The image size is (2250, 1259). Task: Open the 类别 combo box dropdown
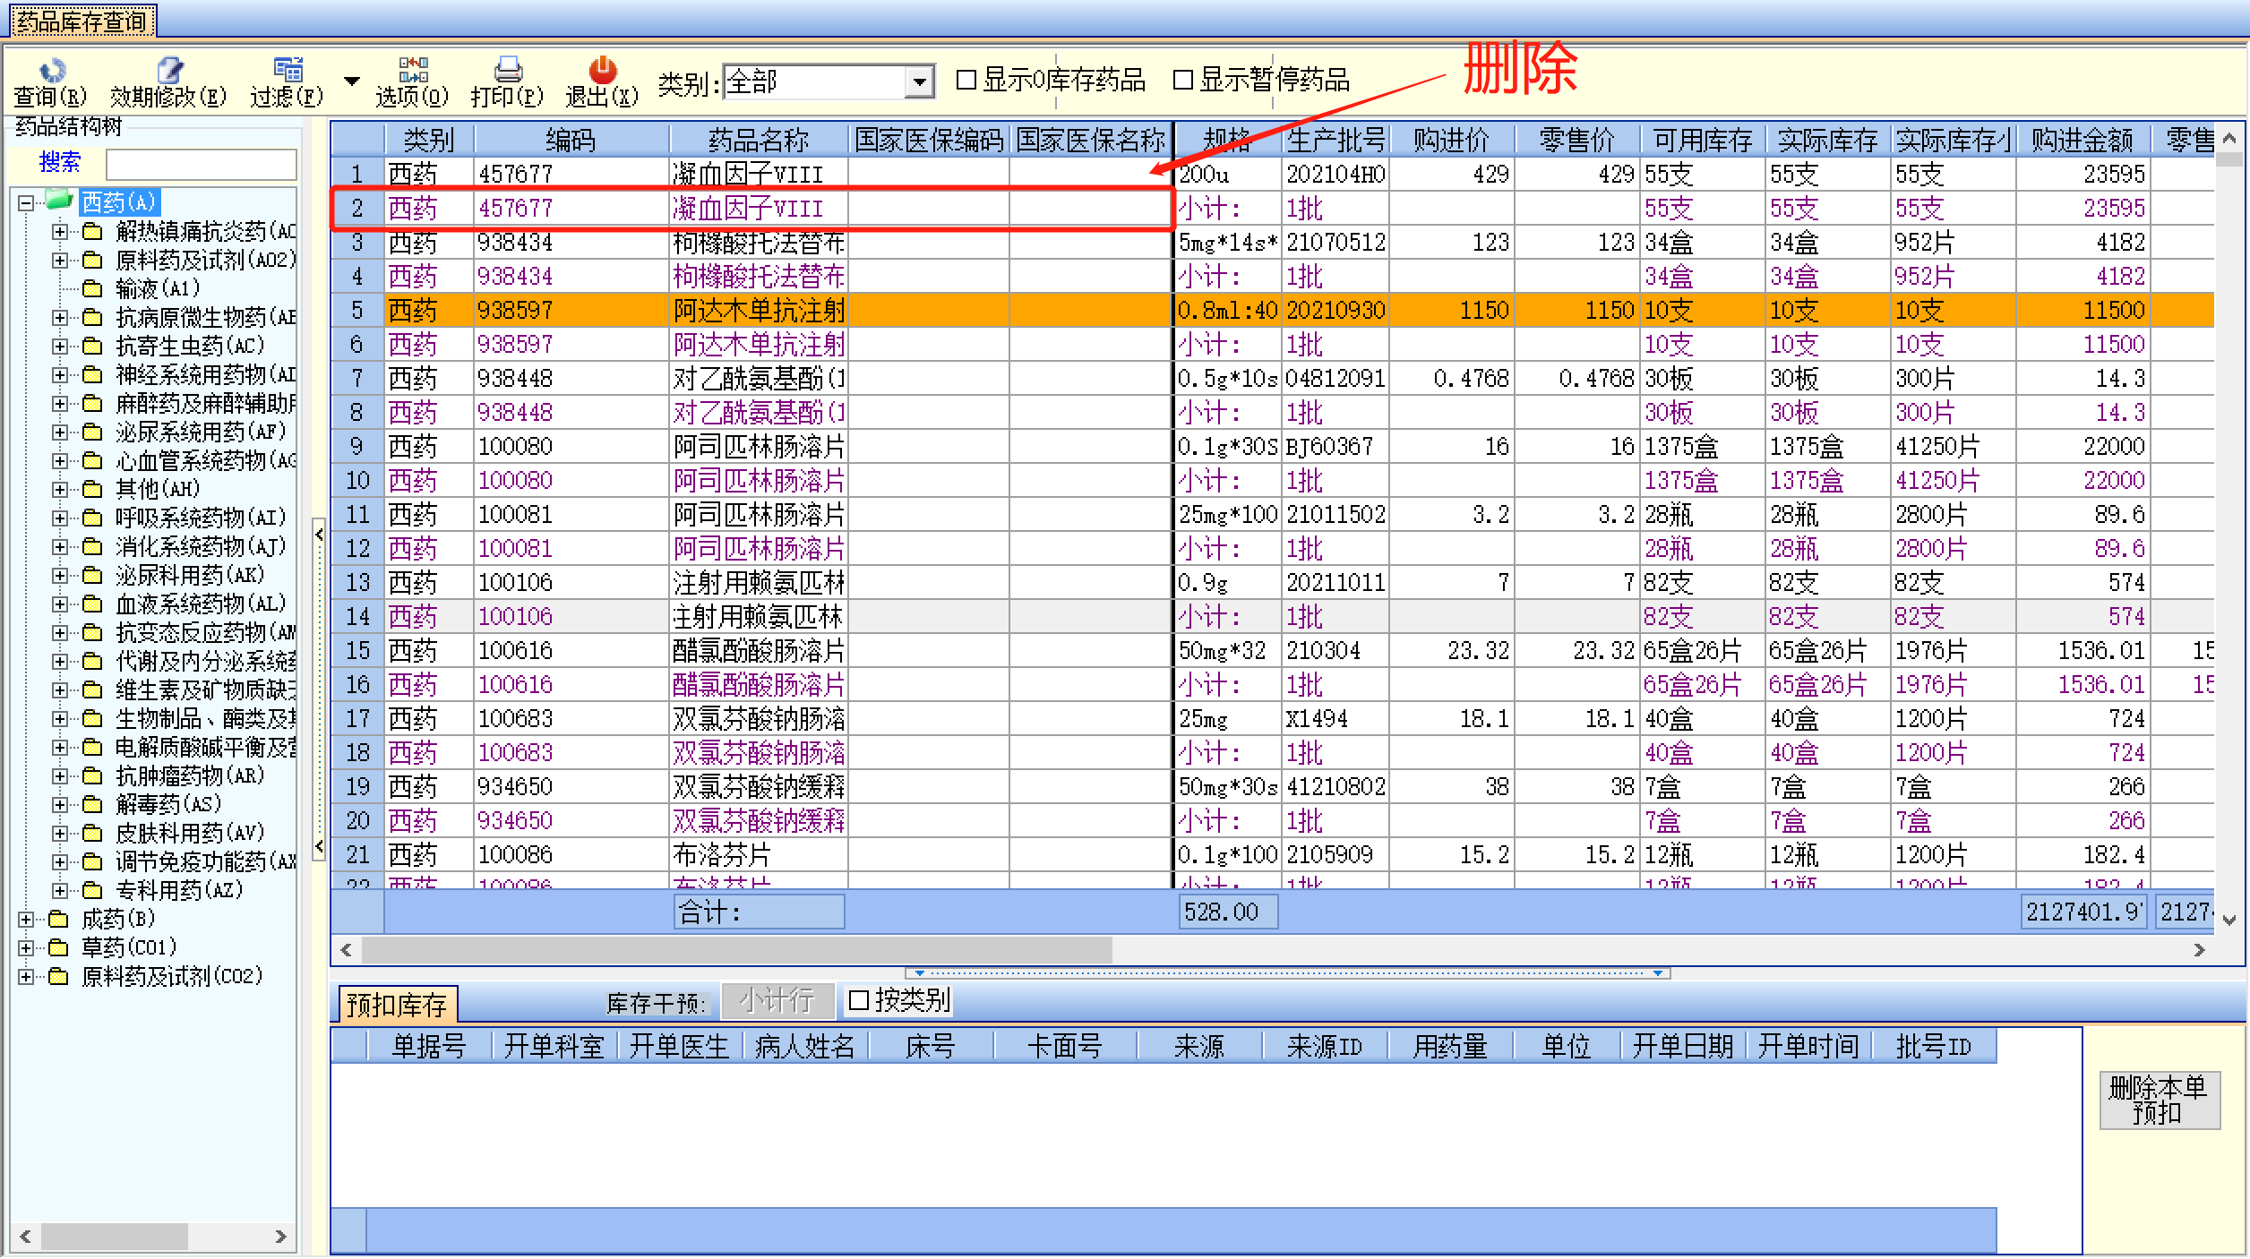click(x=919, y=82)
